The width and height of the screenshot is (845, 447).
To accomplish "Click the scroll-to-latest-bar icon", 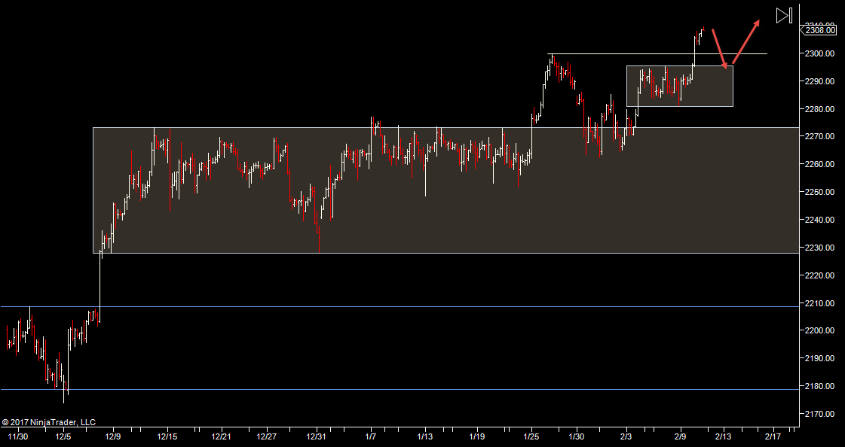I will pos(784,15).
